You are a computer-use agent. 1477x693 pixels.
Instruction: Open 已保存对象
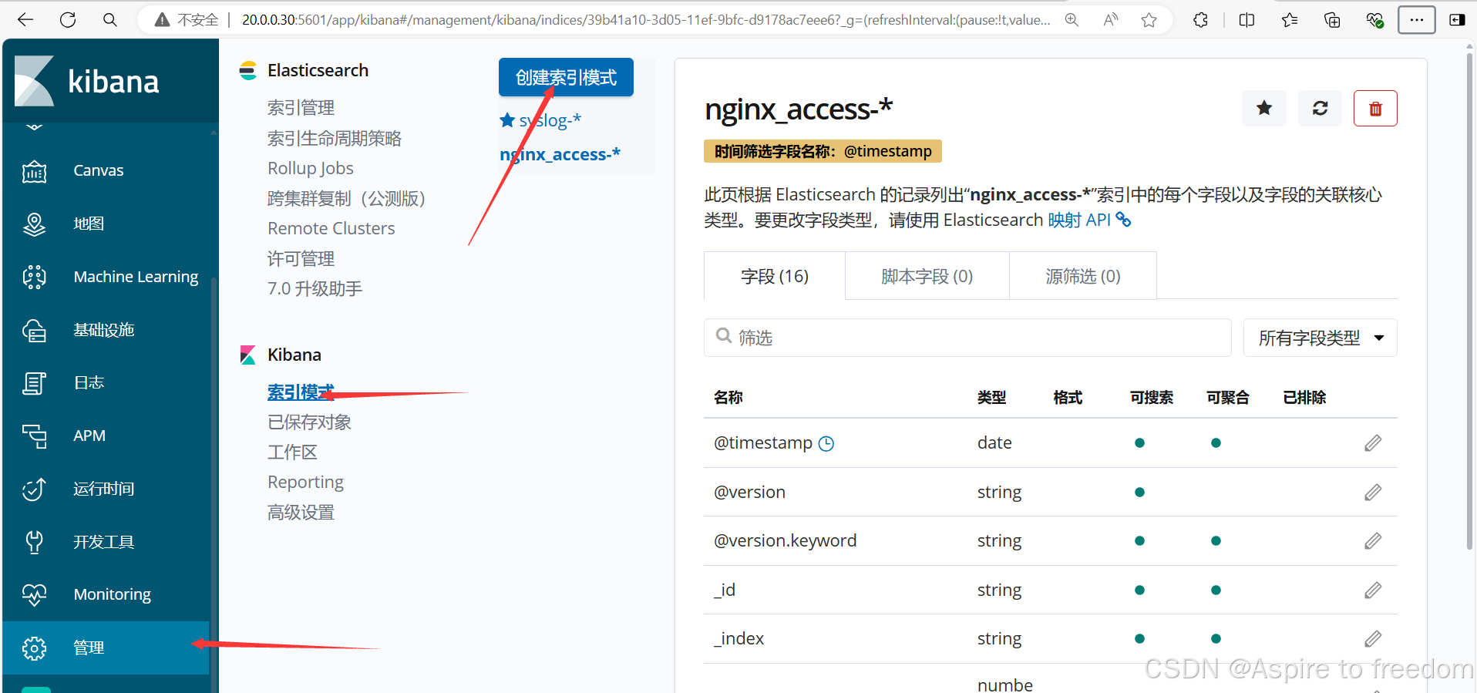click(309, 422)
